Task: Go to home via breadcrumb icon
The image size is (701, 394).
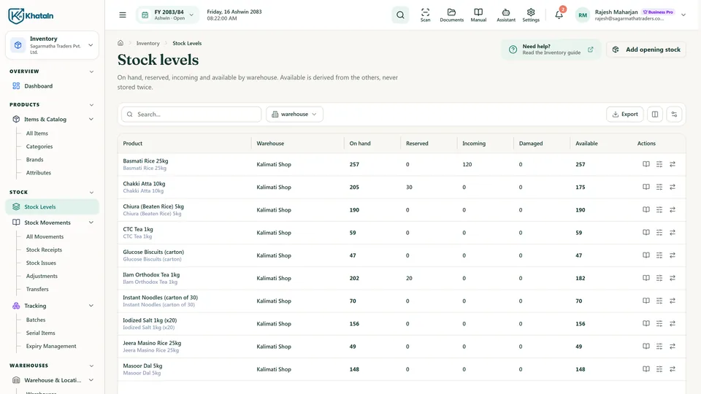Action: 120,43
